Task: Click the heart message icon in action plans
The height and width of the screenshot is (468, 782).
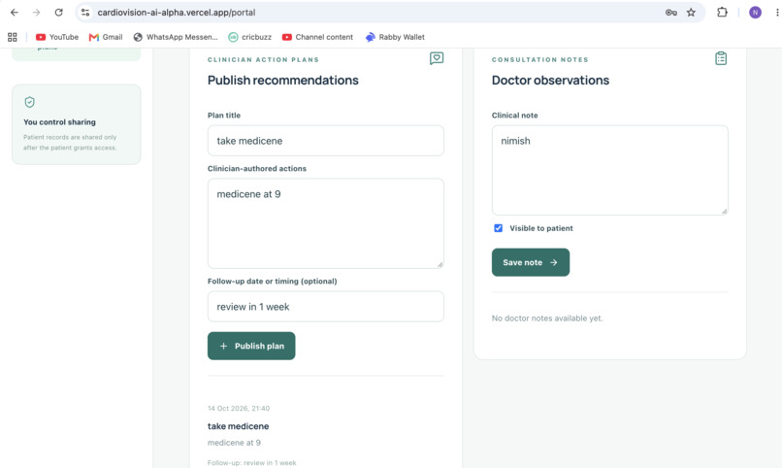Action: (x=437, y=58)
